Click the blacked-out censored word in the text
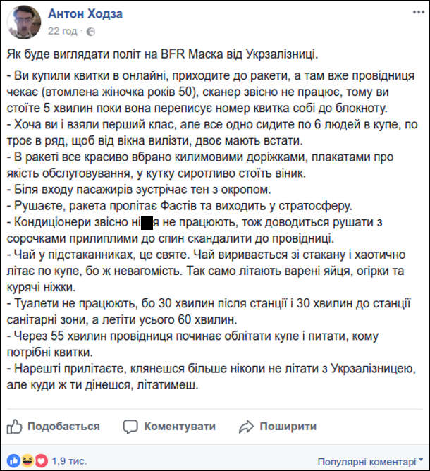 [147, 223]
